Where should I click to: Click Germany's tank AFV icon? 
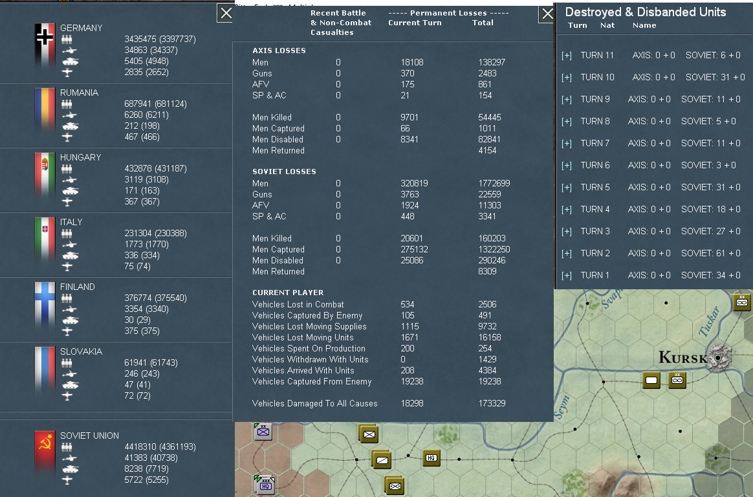[x=70, y=61]
